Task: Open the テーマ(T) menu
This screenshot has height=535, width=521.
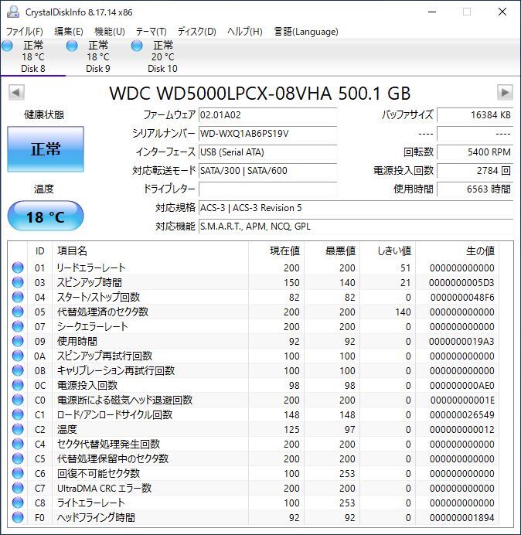Action: tap(152, 32)
